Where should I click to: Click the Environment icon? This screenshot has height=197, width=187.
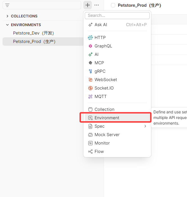[x=90, y=118]
